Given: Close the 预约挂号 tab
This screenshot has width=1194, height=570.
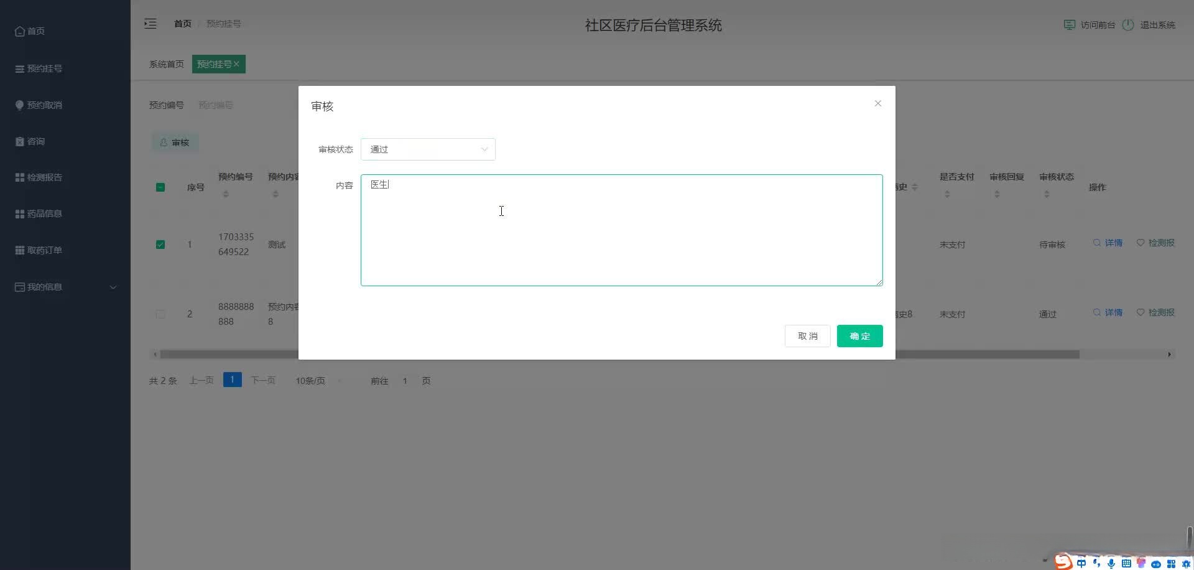Looking at the screenshot, I should 237,64.
